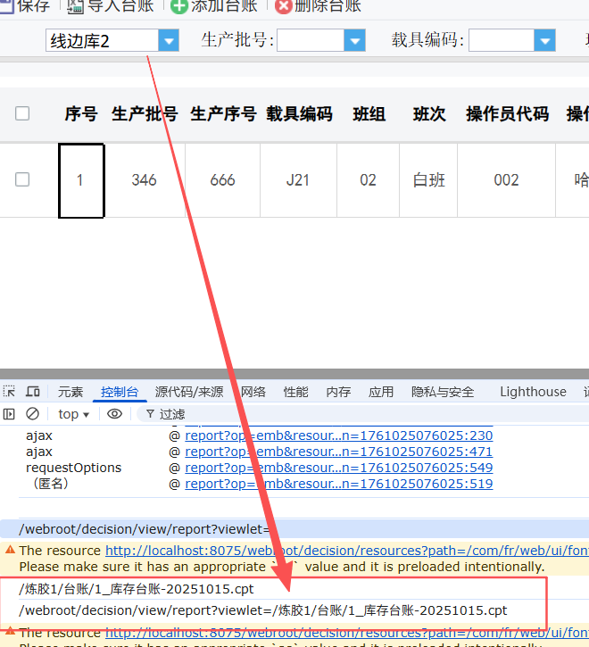Toggle the DevTools device toolbar icon
589x647 pixels.
tap(33, 391)
